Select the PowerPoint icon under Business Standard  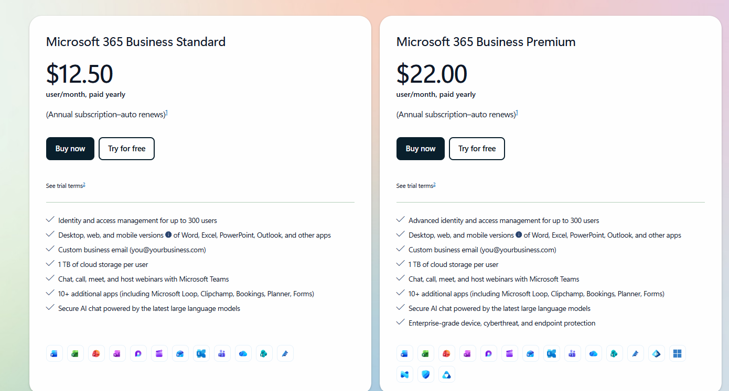point(97,353)
